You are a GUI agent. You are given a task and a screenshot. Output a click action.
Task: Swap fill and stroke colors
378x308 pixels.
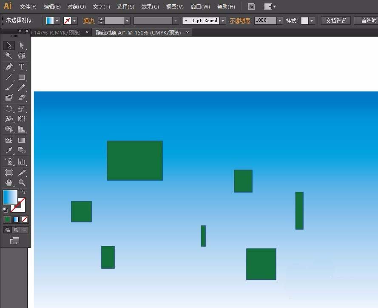(23, 192)
